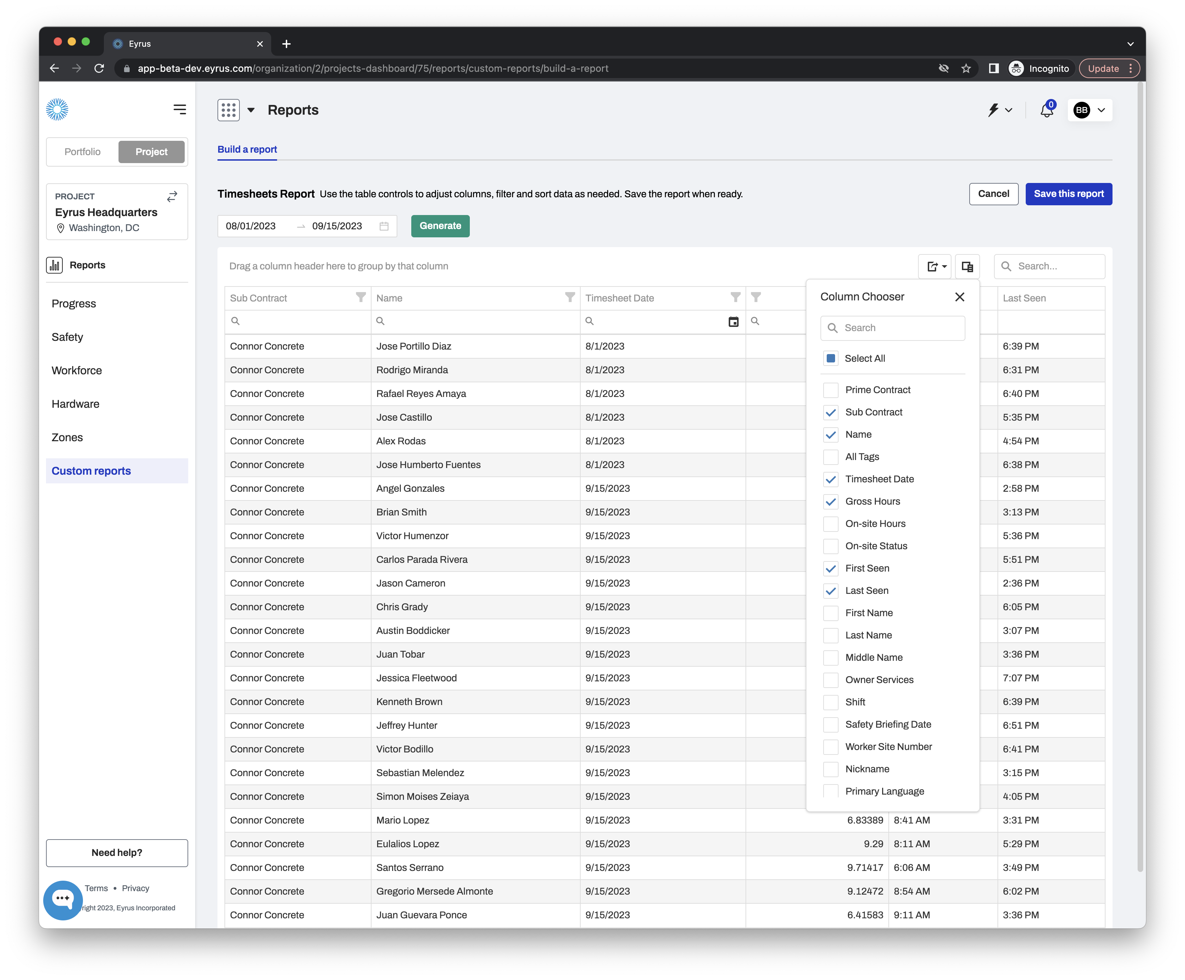
Task: Open the export dropdown button
Action: tap(935, 266)
